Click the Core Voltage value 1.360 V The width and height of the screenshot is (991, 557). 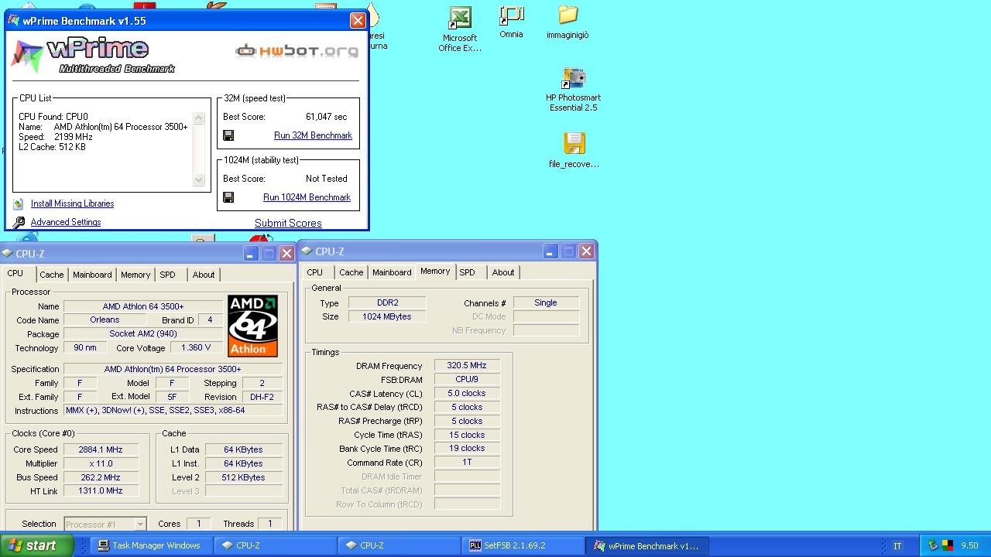point(197,347)
